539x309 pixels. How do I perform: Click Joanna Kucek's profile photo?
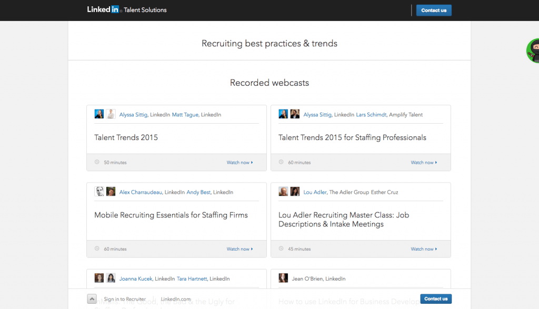[99, 278]
